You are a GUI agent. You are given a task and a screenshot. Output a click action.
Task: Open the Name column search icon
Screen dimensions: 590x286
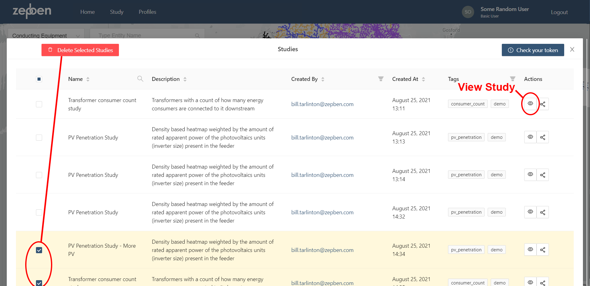tap(140, 79)
